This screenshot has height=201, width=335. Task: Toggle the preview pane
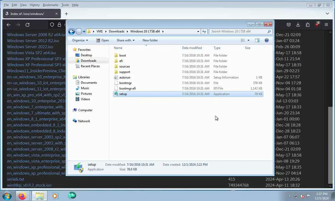pos(257,40)
